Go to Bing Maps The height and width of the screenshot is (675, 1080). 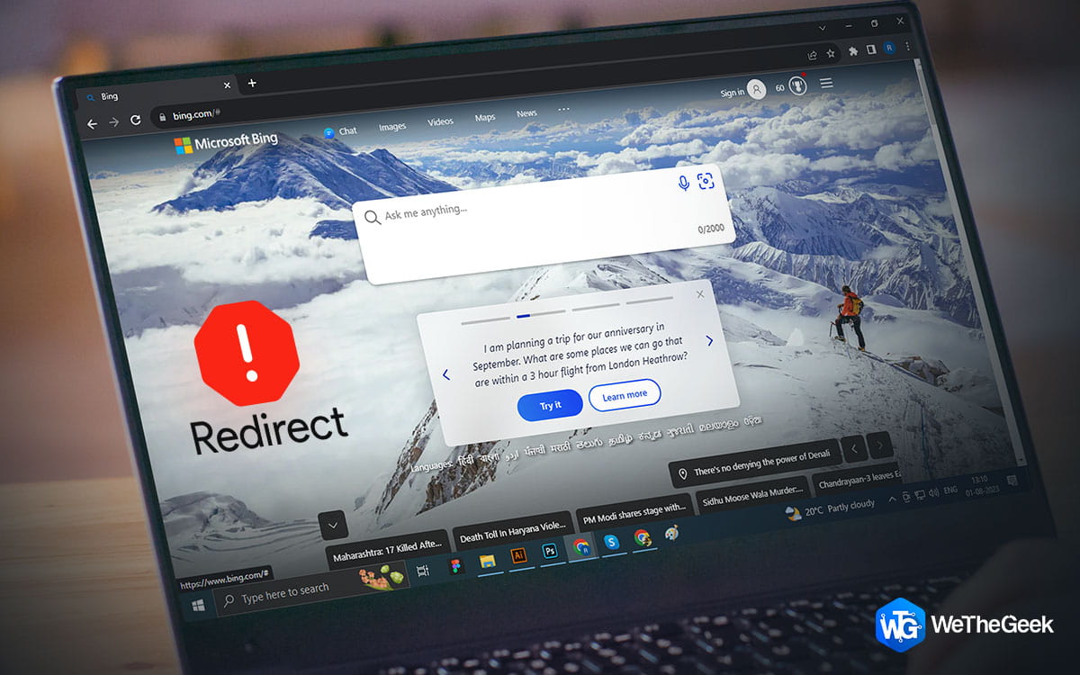tap(485, 118)
